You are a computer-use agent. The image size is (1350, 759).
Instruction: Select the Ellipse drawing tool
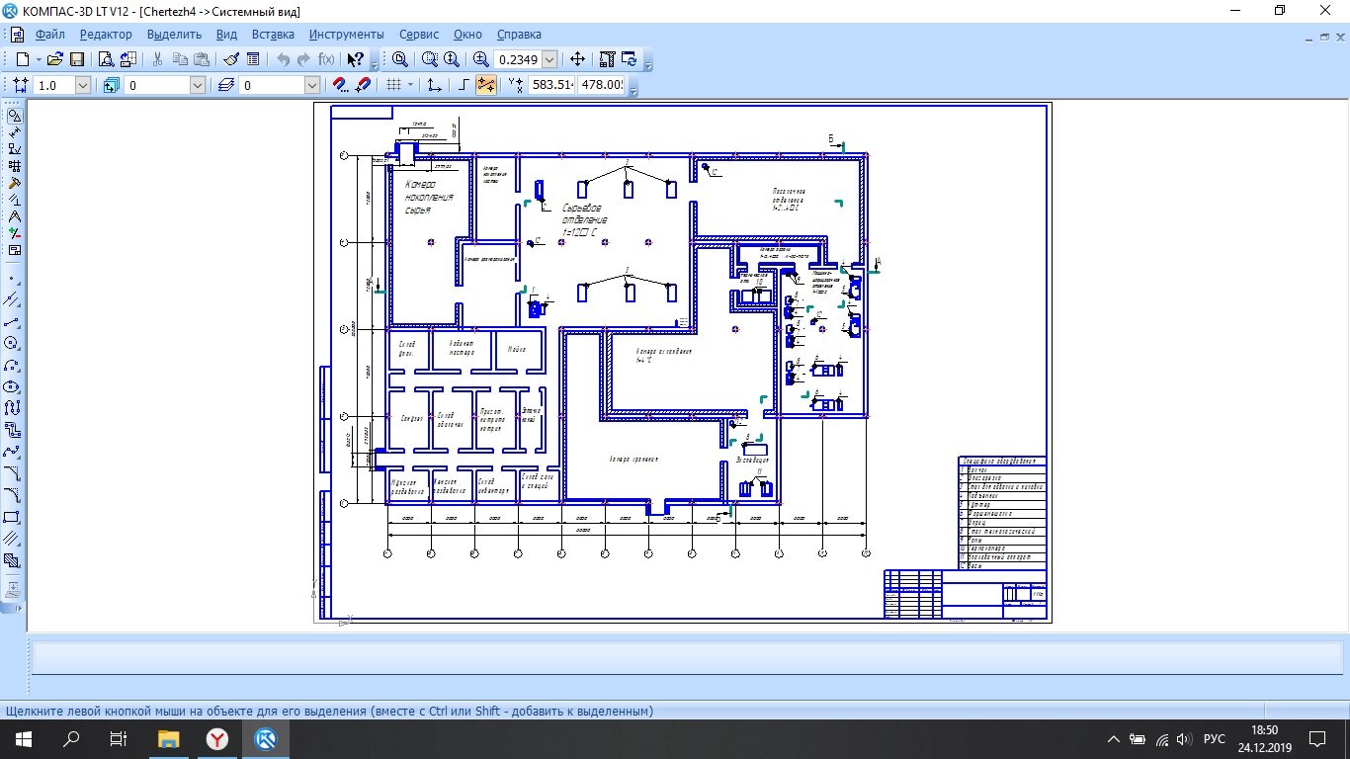point(13,386)
